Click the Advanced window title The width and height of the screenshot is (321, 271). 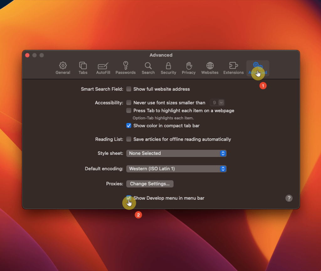click(161, 55)
